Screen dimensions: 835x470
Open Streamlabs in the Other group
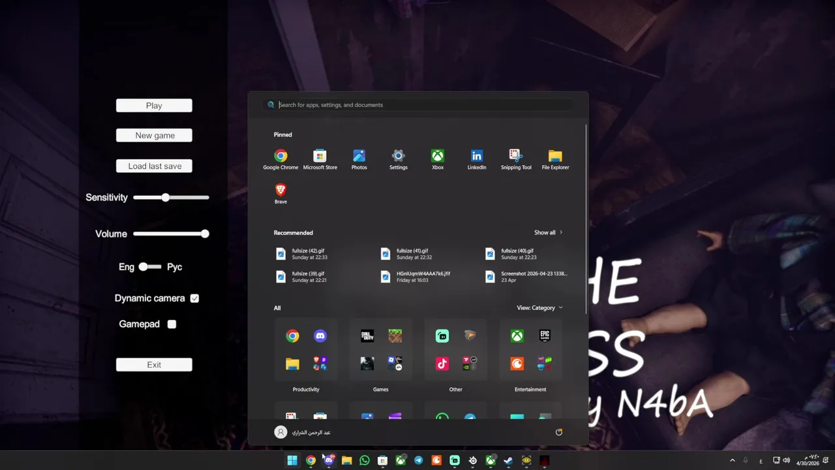[x=442, y=336]
